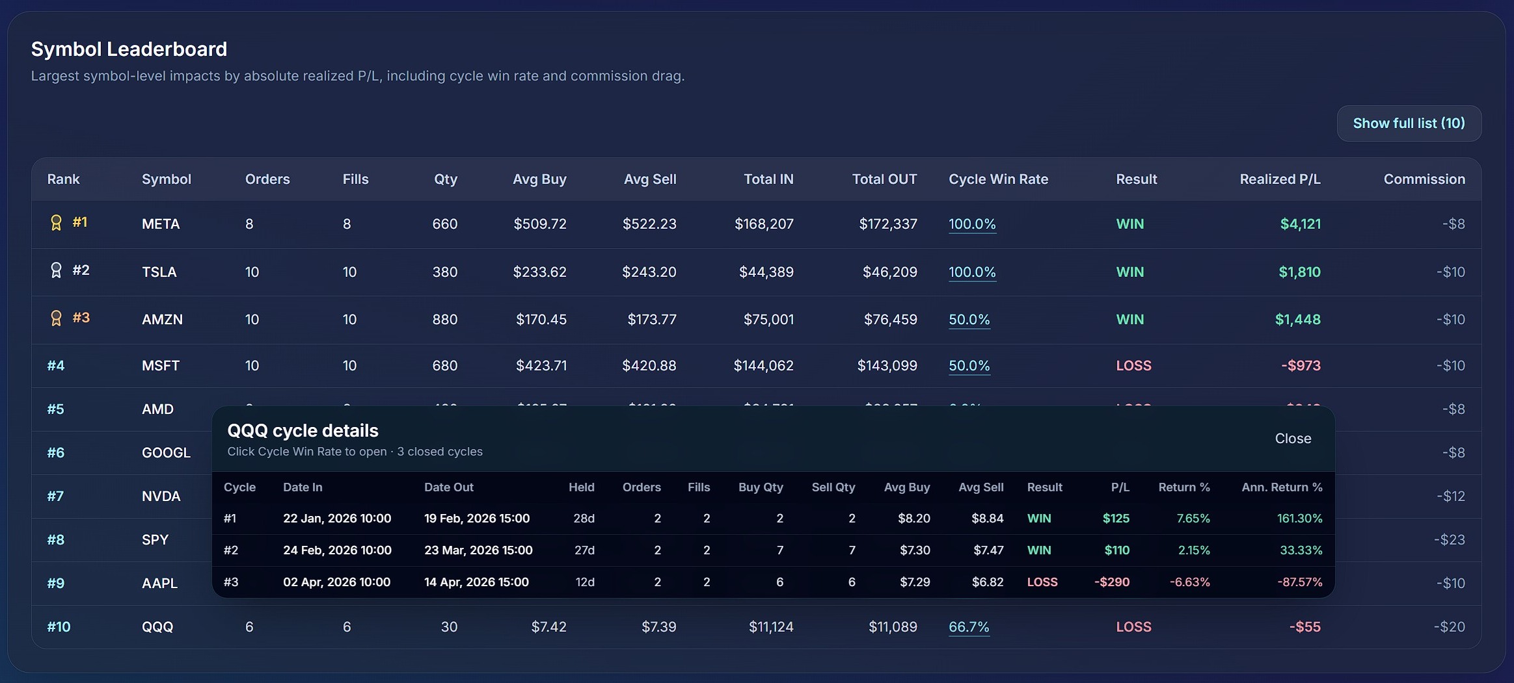
Task: Click annualized return -87.57%
Action: click(1299, 582)
